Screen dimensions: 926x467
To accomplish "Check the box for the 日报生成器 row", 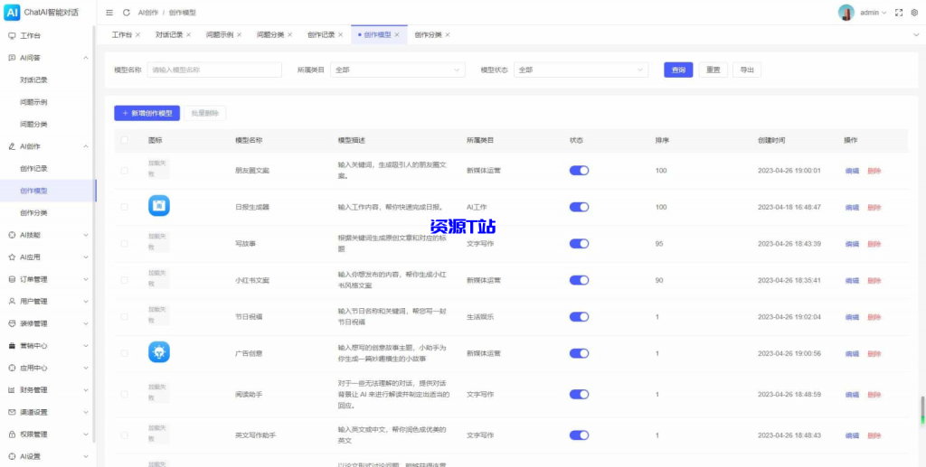I will coord(124,207).
